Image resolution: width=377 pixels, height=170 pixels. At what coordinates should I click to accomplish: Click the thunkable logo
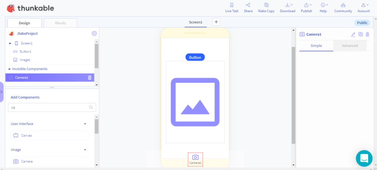point(30,8)
